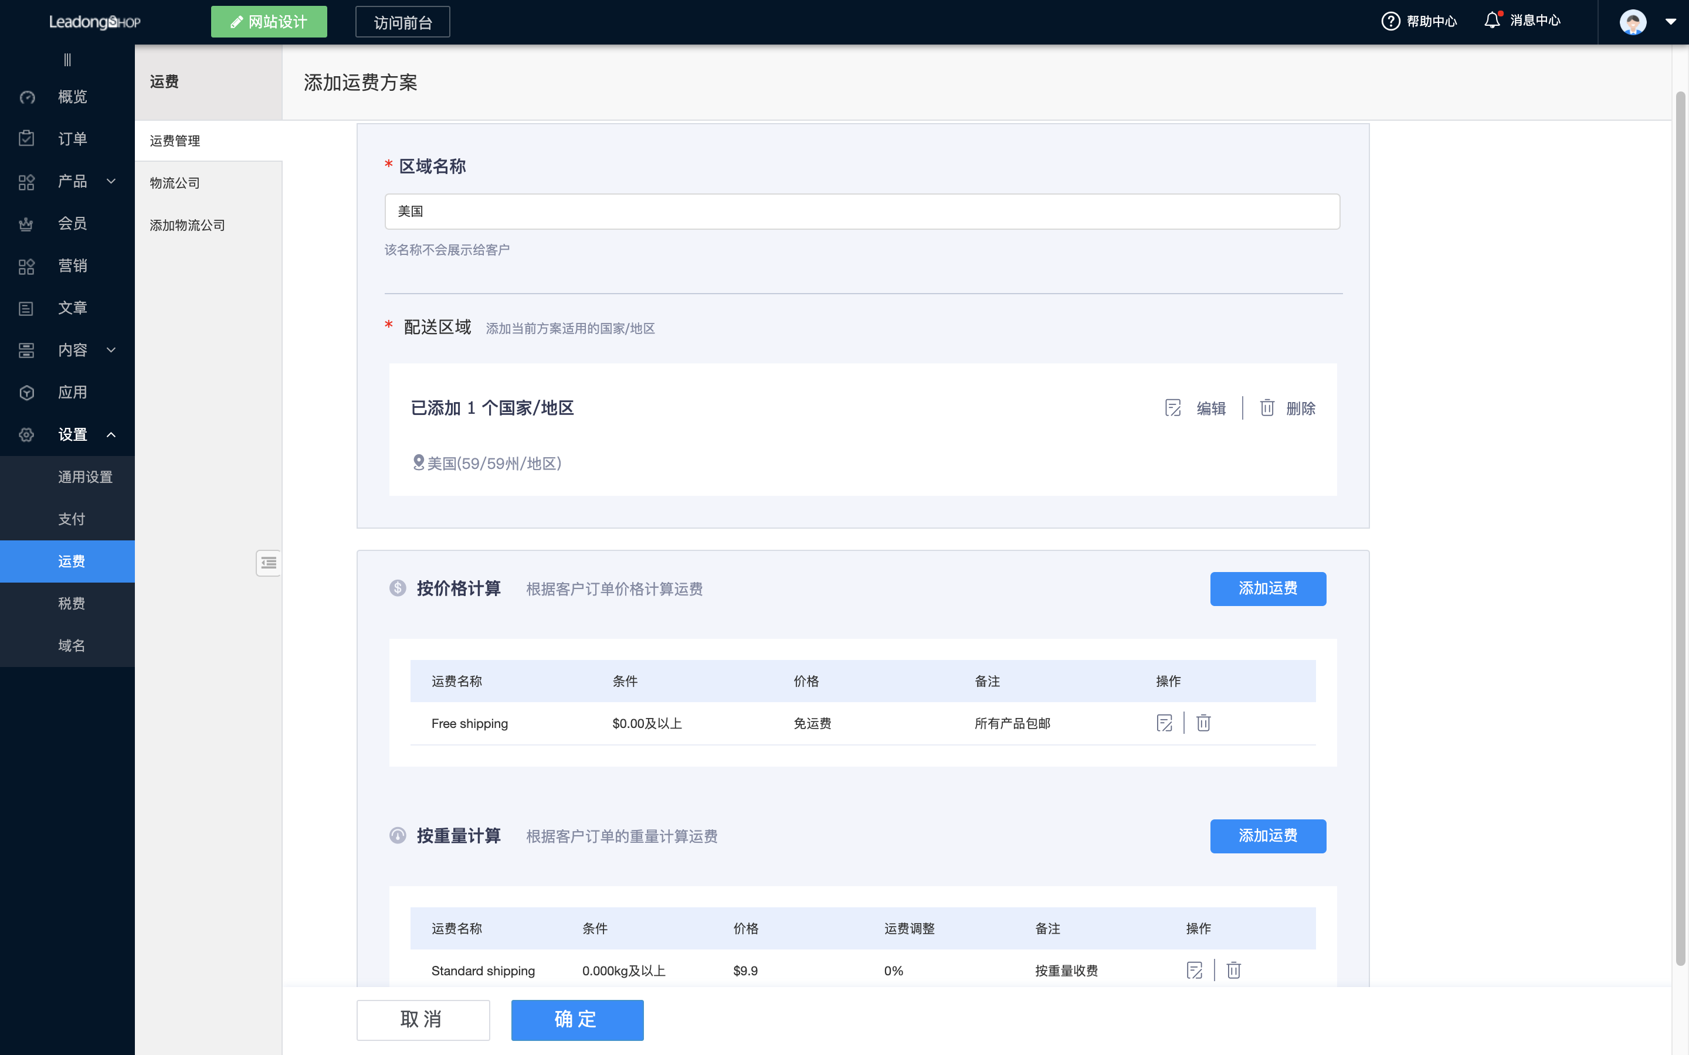The image size is (1689, 1055).
Task: Collapse the left sidebar
Action: [x=67, y=59]
